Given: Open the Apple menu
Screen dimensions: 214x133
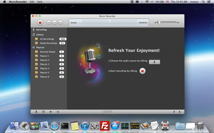Looking at the screenshot, I should tap(5, 2).
